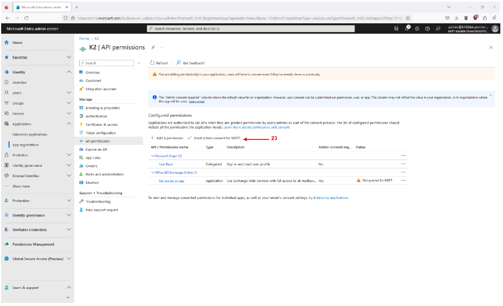Viewport: 503px width, 306px height.
Task: Collapse the left navigation sidebar
Action: [68, 297]
